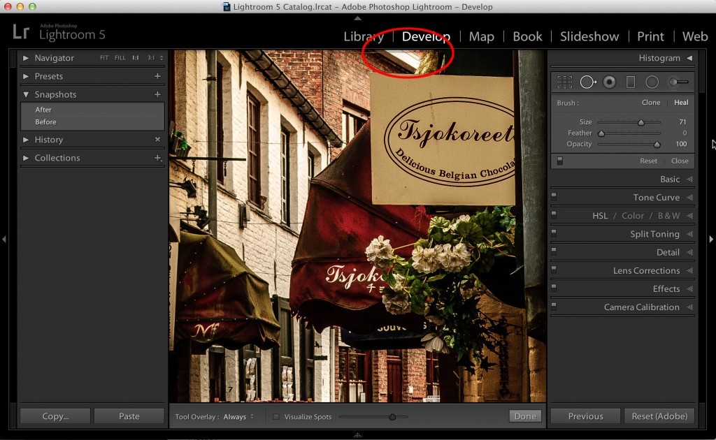Click the Lightroom Lr logo
The height and width of the screenshot is (440, 716).
(x=21, y=32)
